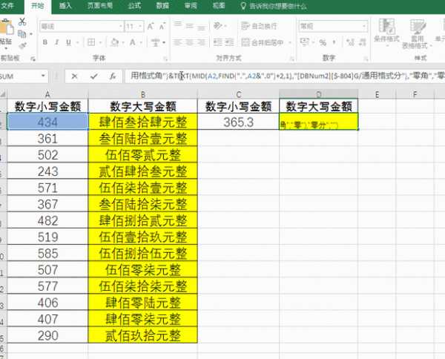Viewport: 445px width, 359px height.
Task: Switch to the 数据 Data tab
Action: tap(162, 5)
